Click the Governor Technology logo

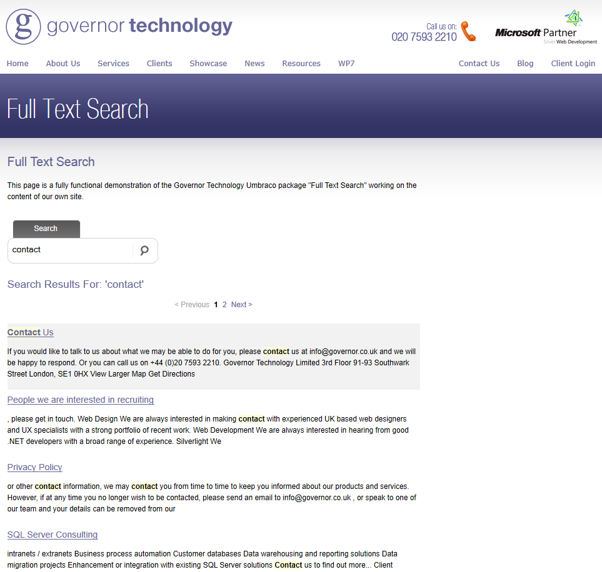pos(119,26)
